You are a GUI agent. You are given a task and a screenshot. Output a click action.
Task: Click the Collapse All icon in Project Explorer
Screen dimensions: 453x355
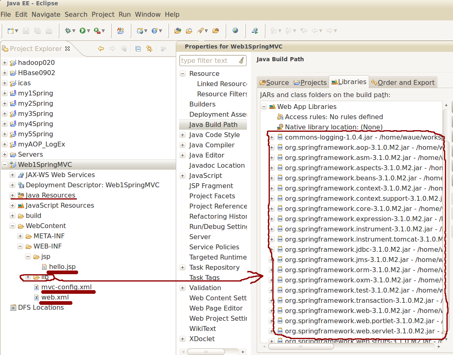tap(138, 49)
